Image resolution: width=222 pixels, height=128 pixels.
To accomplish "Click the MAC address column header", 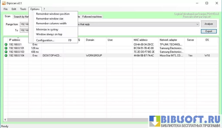I will point(141,40).
